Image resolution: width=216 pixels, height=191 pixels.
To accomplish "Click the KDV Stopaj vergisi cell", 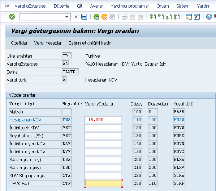I will coord(35,175).
